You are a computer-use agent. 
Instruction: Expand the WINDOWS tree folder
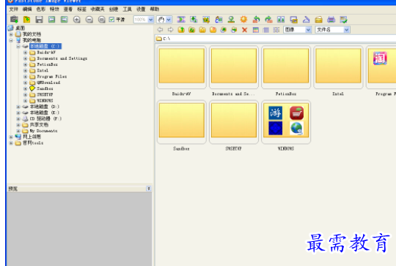[25, 101]
